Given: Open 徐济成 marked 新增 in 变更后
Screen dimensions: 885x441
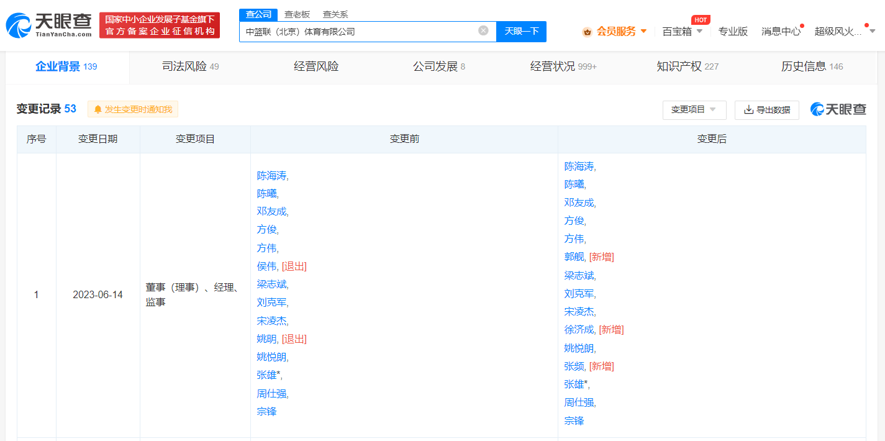Looking at the screenshot, I should 579,329.
